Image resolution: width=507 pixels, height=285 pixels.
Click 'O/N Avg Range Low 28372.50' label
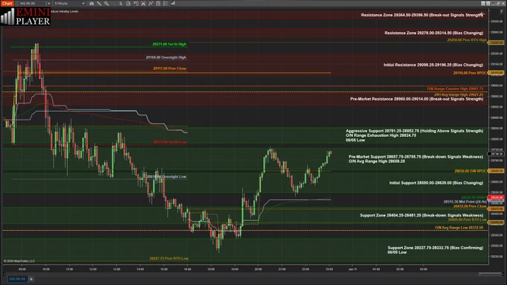[459, 228]
